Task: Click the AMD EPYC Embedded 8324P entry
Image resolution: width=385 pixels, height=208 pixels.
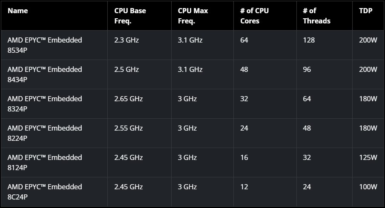Action: pos(45,103)
